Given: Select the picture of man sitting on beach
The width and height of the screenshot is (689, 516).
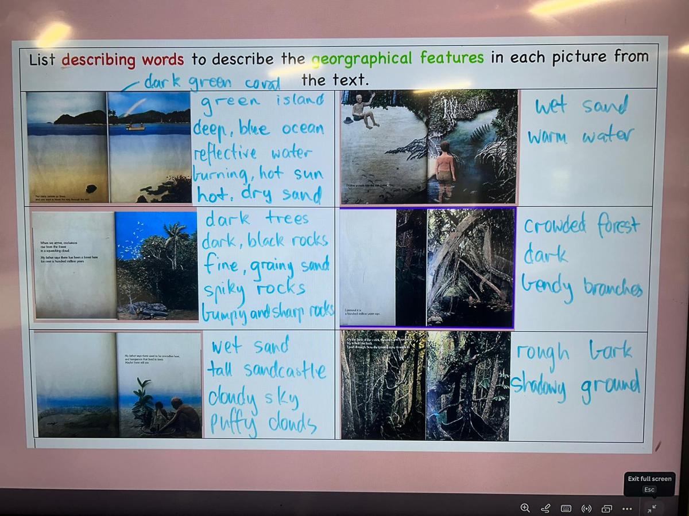Looking at the screenshot, I should click(428, 147).
